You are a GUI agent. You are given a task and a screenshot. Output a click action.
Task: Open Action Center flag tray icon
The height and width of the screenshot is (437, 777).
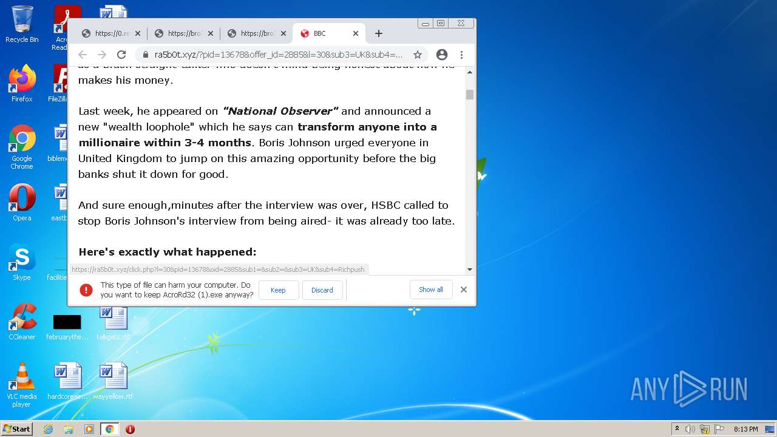[719, 429]
